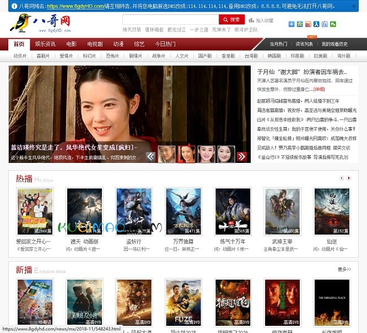The image size is (367, 333).
Task: Select the fourth banner face thumbnail
Action: click(226, 154)
